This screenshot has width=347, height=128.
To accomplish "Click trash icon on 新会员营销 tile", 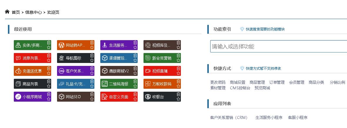I will [178, 55].
